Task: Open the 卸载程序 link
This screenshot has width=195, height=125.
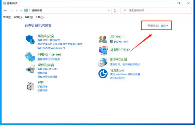Action: coord(42,87)
